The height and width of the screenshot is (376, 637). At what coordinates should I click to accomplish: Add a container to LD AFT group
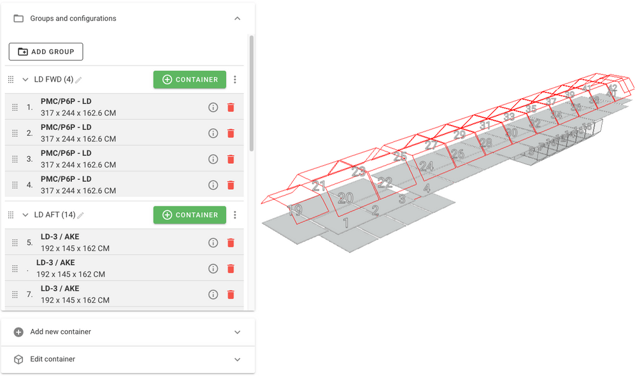(x=190, y=215)
